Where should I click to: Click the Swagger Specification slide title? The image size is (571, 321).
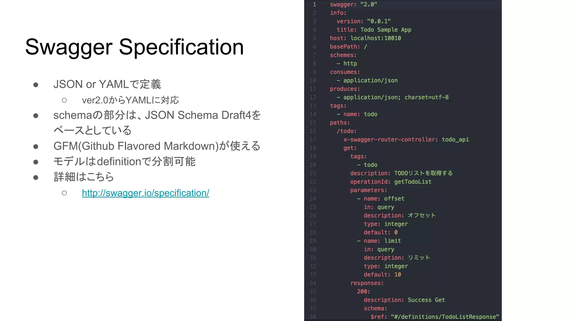[x=134, y=47]
